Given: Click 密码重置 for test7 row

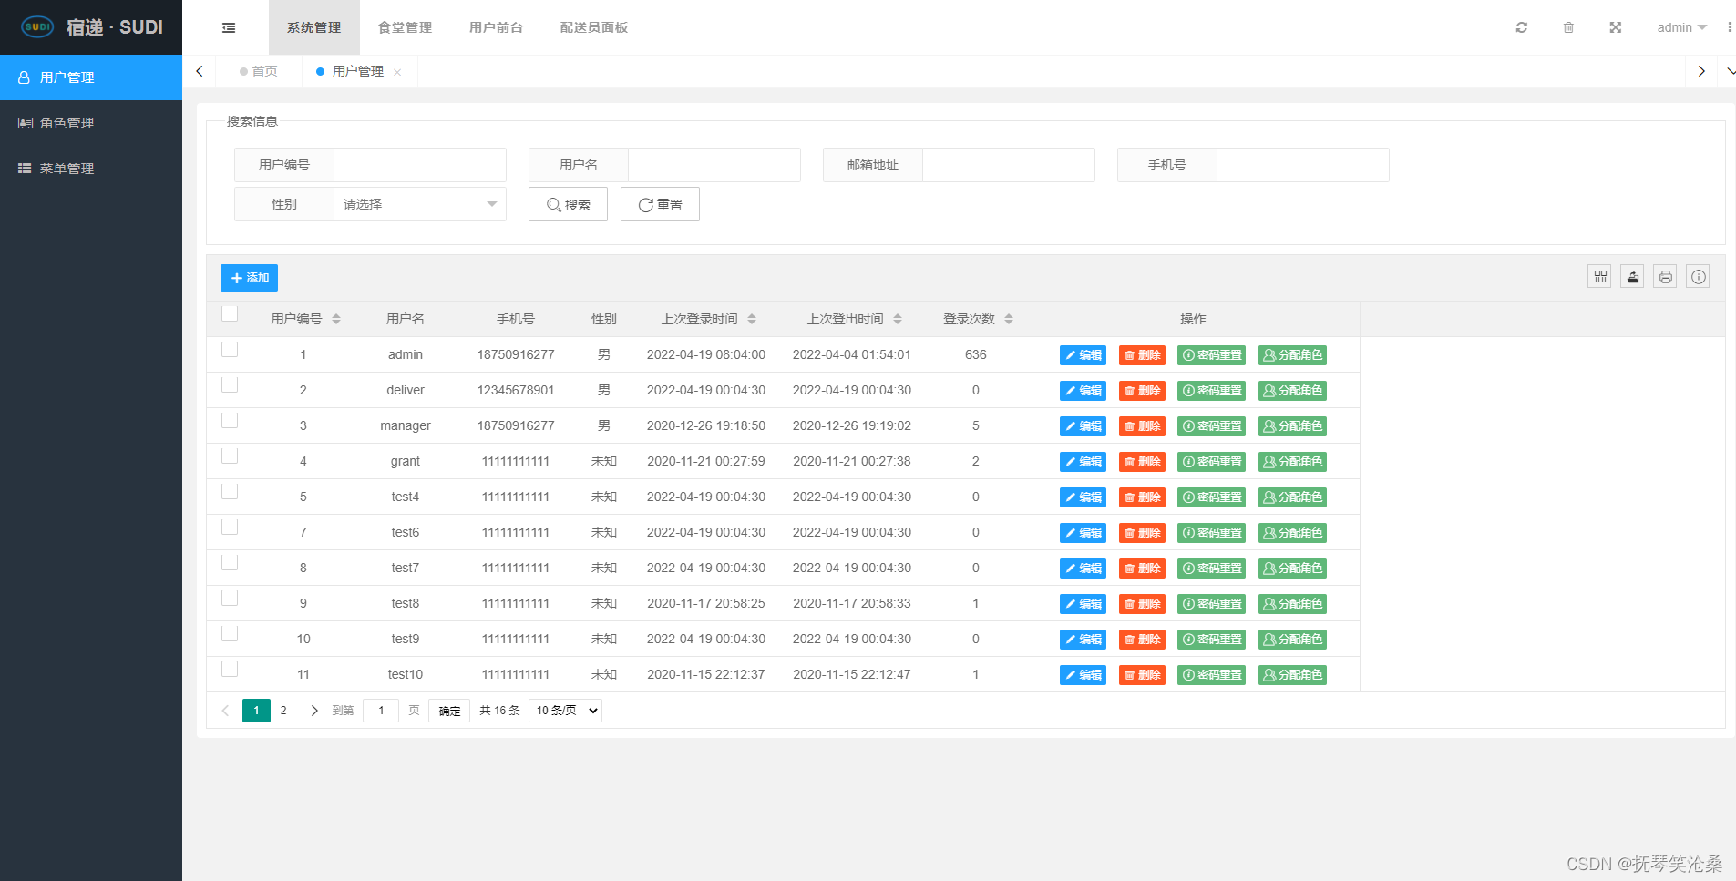Looking at the screenshot, I should (1211, 569).
